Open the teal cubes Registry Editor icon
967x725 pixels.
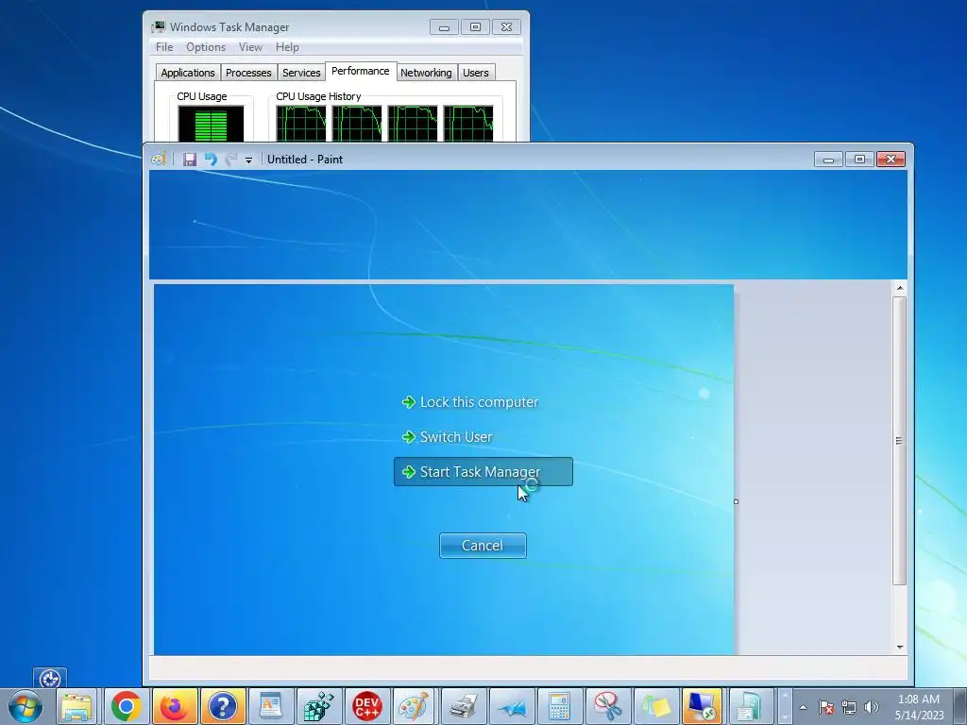tap(319, 706)
